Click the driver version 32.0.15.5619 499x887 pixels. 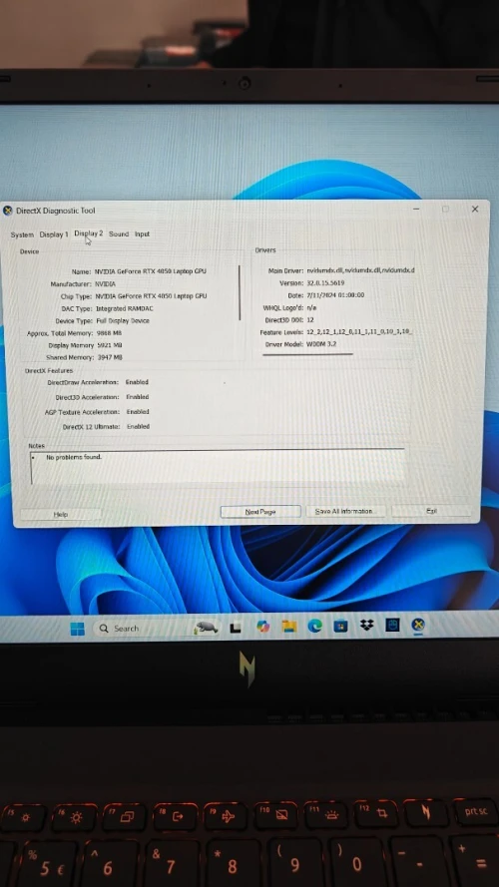click(x=326, y=282)
